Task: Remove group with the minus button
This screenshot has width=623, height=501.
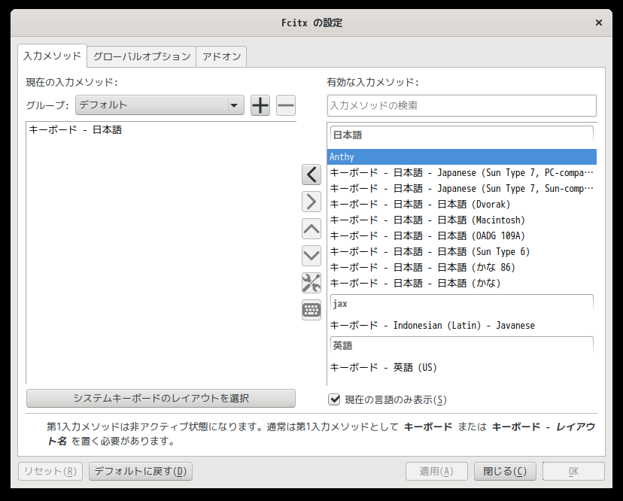Action: coord(286,105)
